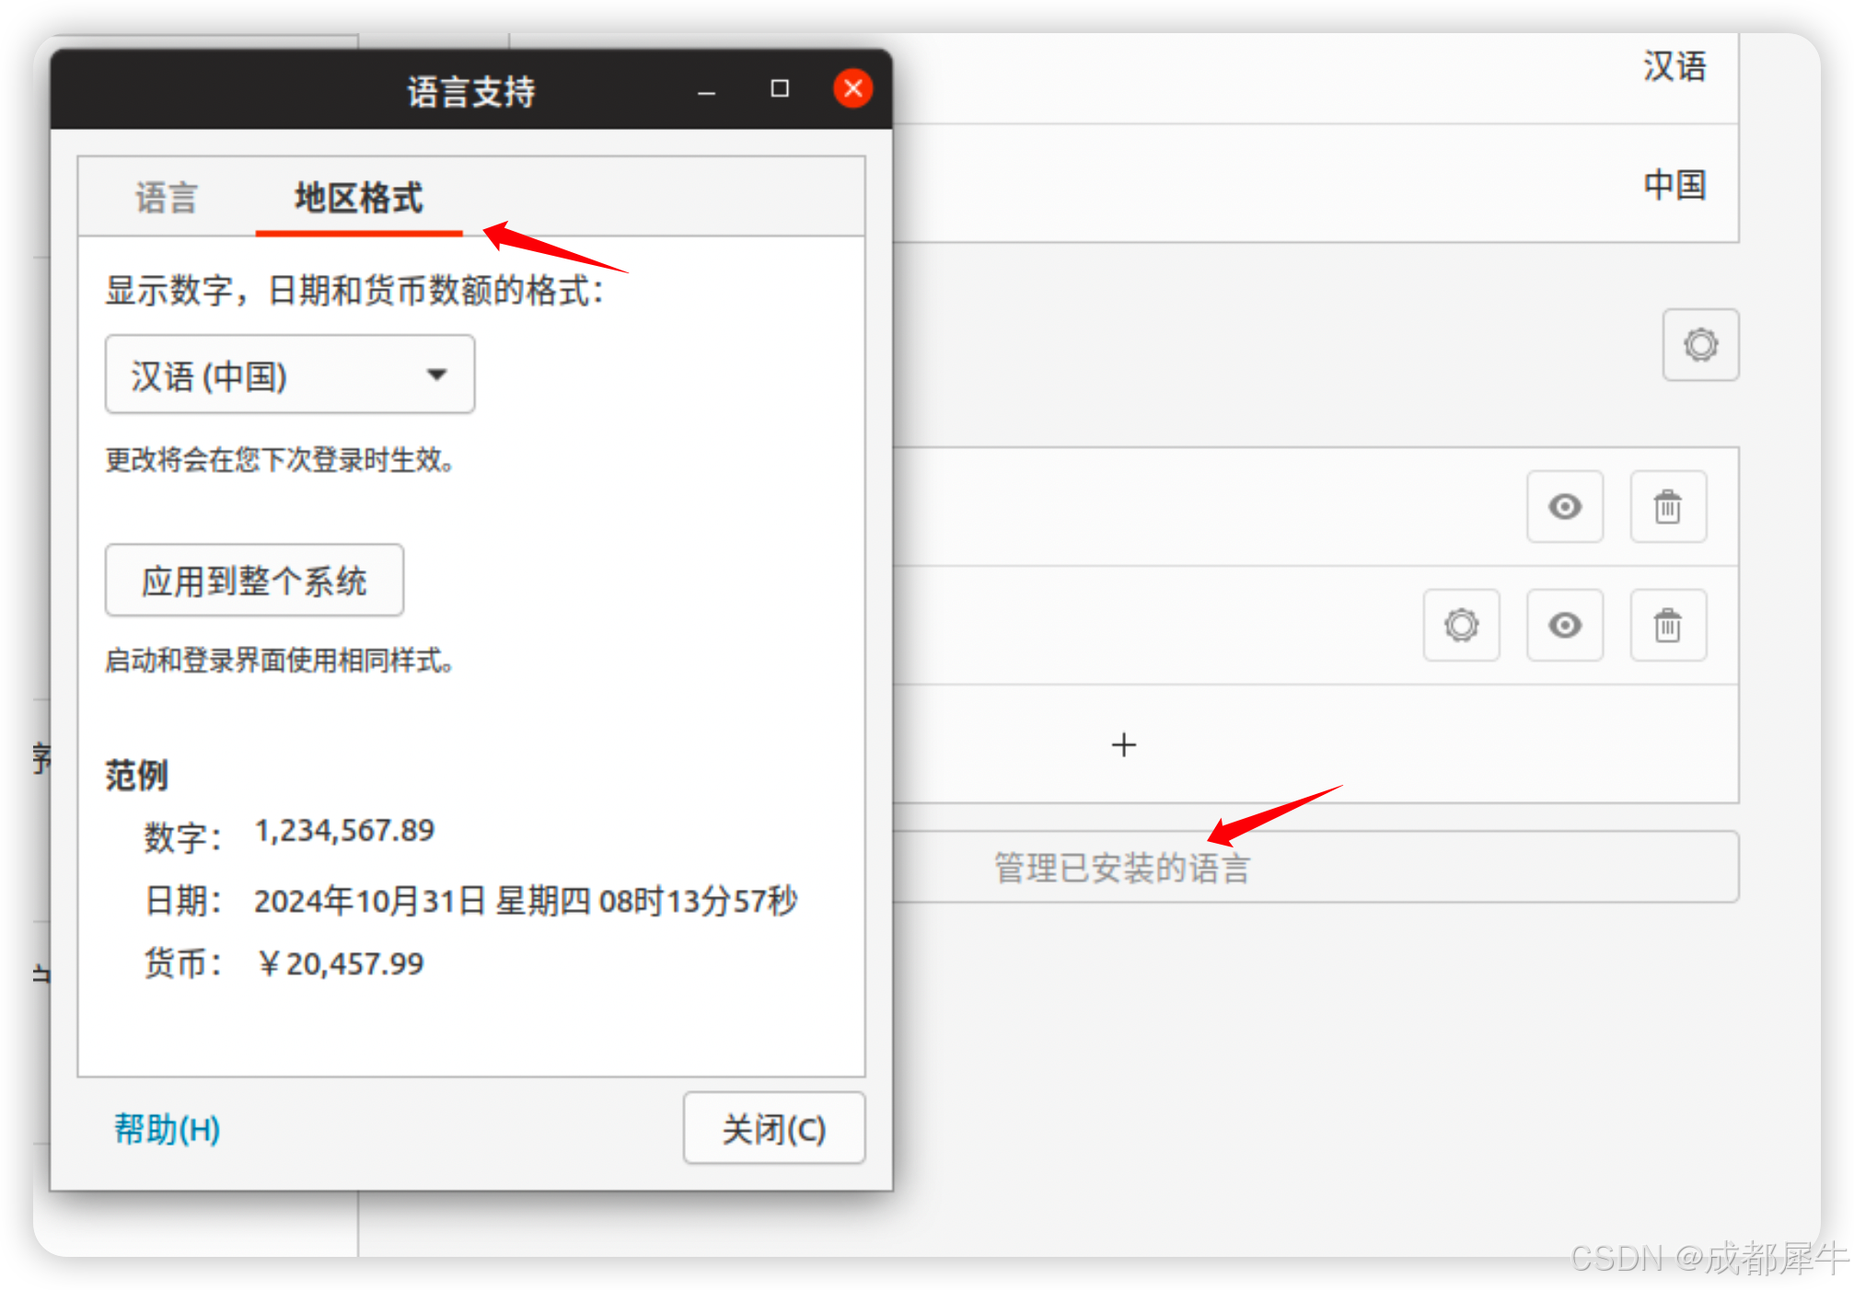Preview the second input source layout (eye icon)
This screenshot has width=1854, height=1290.
(x=1565, y=626)
